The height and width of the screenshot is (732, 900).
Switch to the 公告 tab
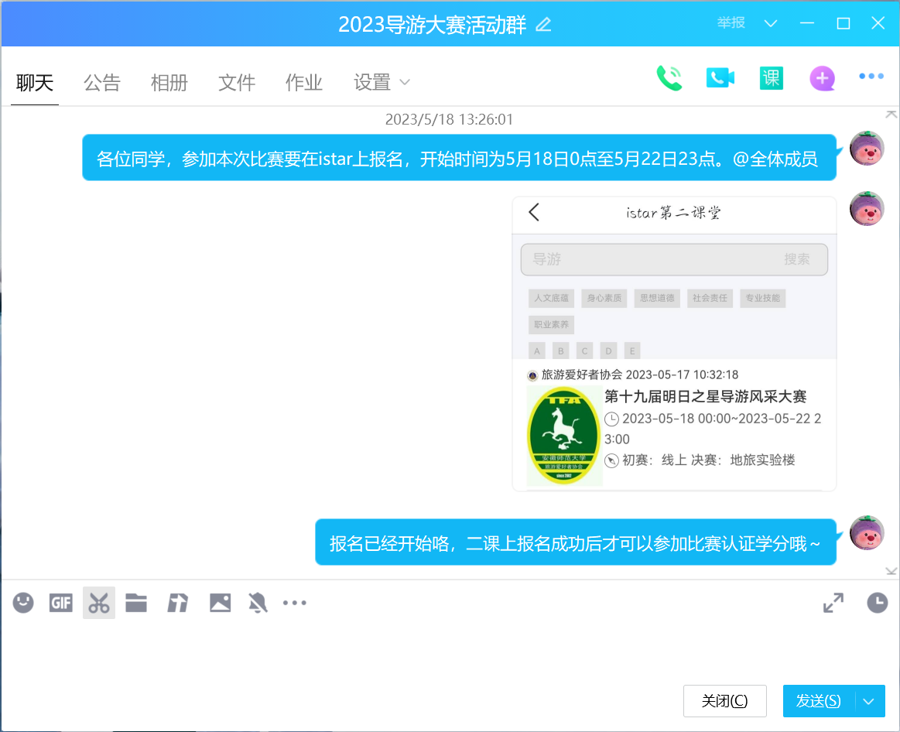coord(102,82)
